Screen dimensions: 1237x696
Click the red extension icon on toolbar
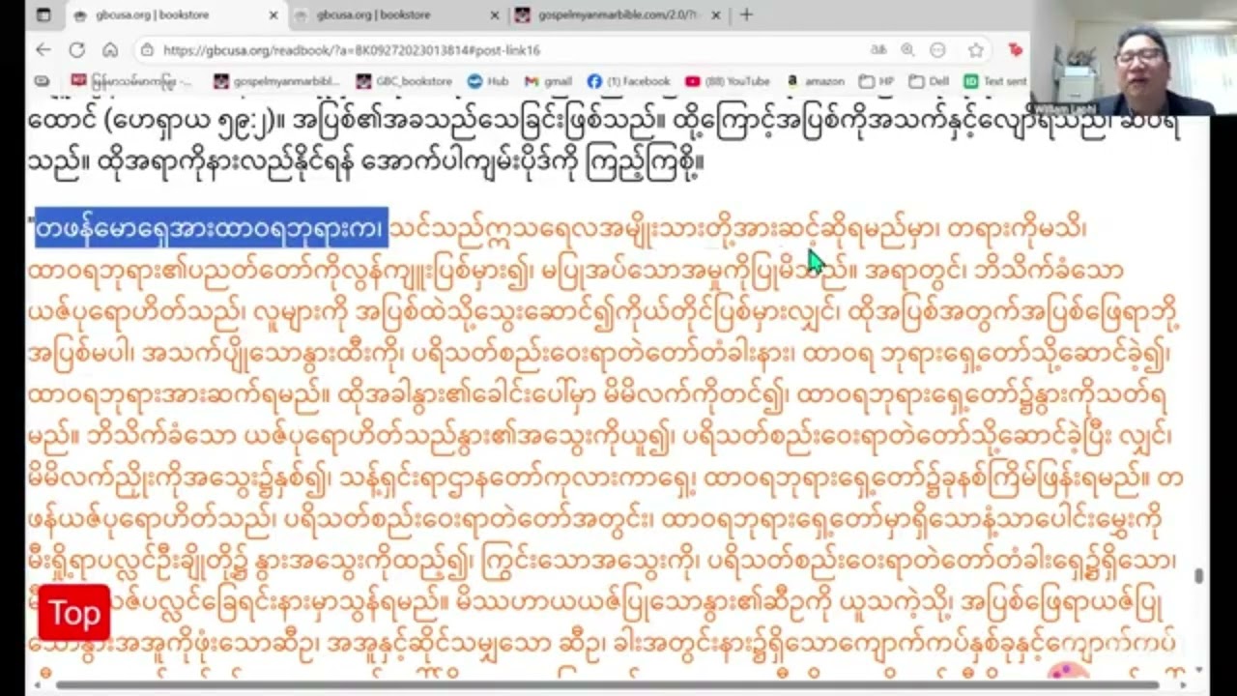pyautogui.click(x=1015, y=49)
